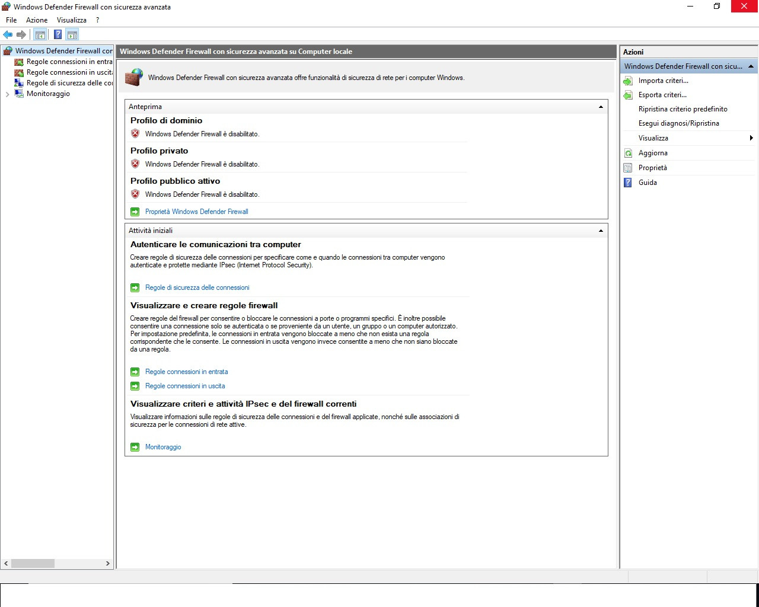
Task: Click the Regole di sicurezza tree icon
Action: coord(19,83)
